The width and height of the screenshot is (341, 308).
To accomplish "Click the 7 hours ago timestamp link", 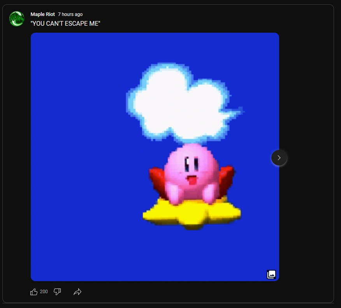I will pos(70,14).
